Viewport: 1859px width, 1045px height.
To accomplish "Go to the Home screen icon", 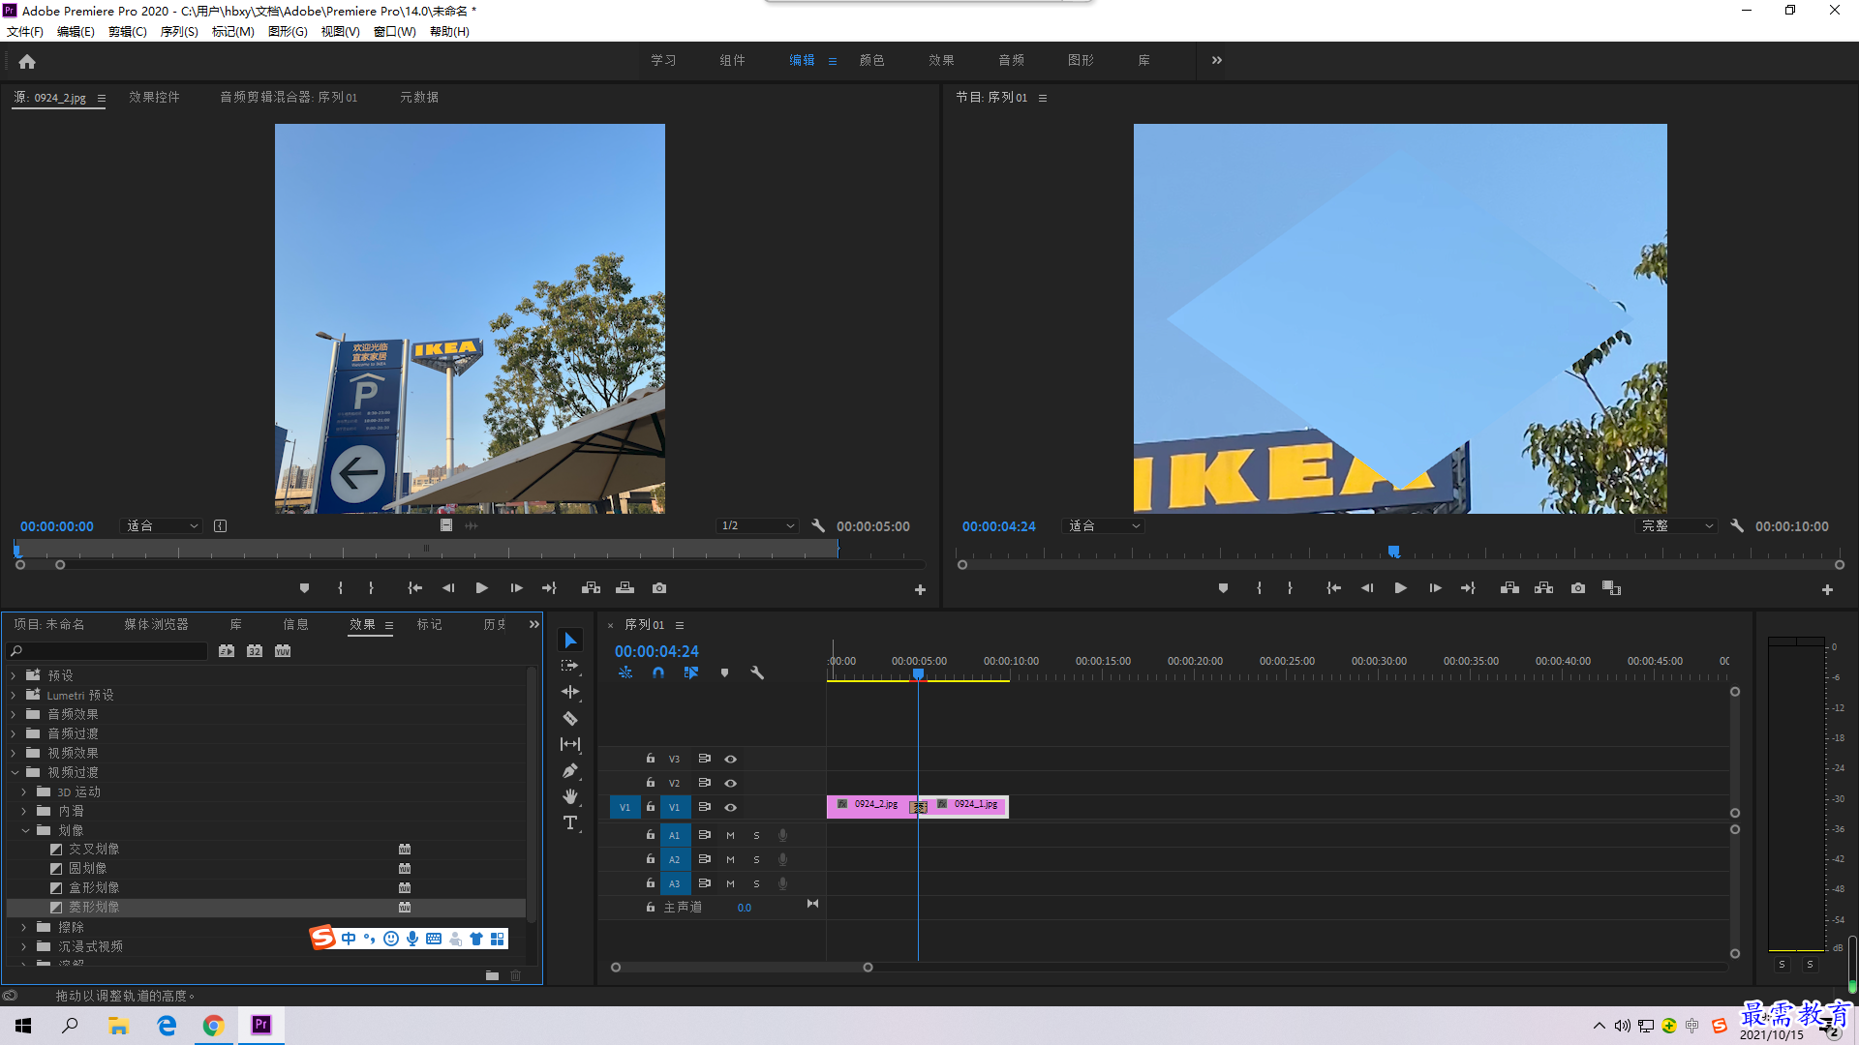I will pyautogui.click(x=27, y=61).
